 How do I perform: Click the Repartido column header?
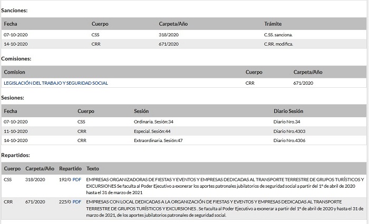[x=70, y=169]
